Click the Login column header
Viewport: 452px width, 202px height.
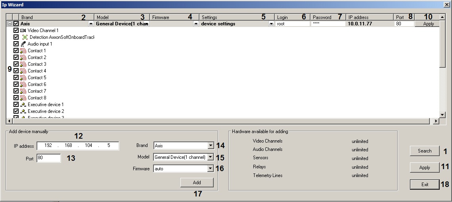point(292,17)
